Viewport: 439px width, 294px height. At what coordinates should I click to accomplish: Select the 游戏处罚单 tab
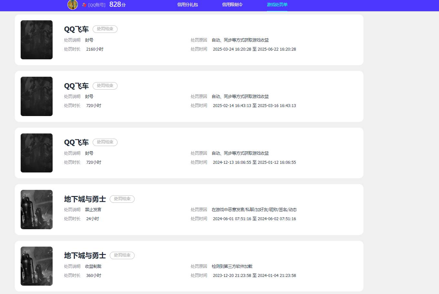coord(277,5)
